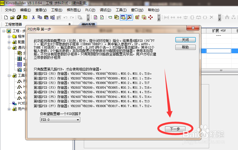Image resolution: width=238 pixels, height=150 pixels.
Task: Select the PC机 tree item icon
Action: point(14,103)
